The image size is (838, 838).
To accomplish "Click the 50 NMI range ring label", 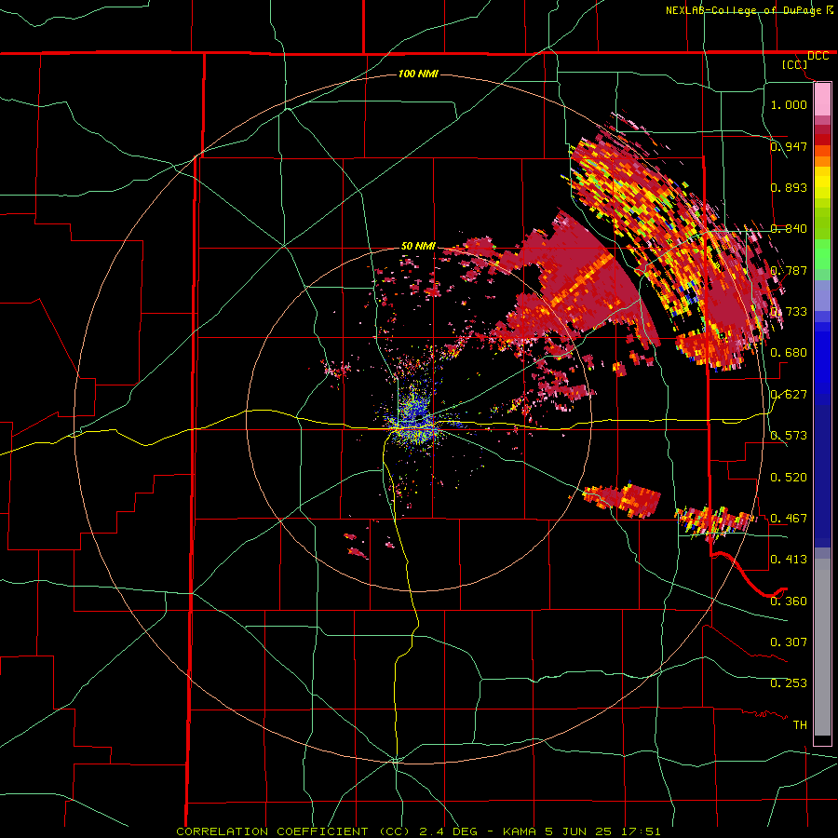I will 418,246.
